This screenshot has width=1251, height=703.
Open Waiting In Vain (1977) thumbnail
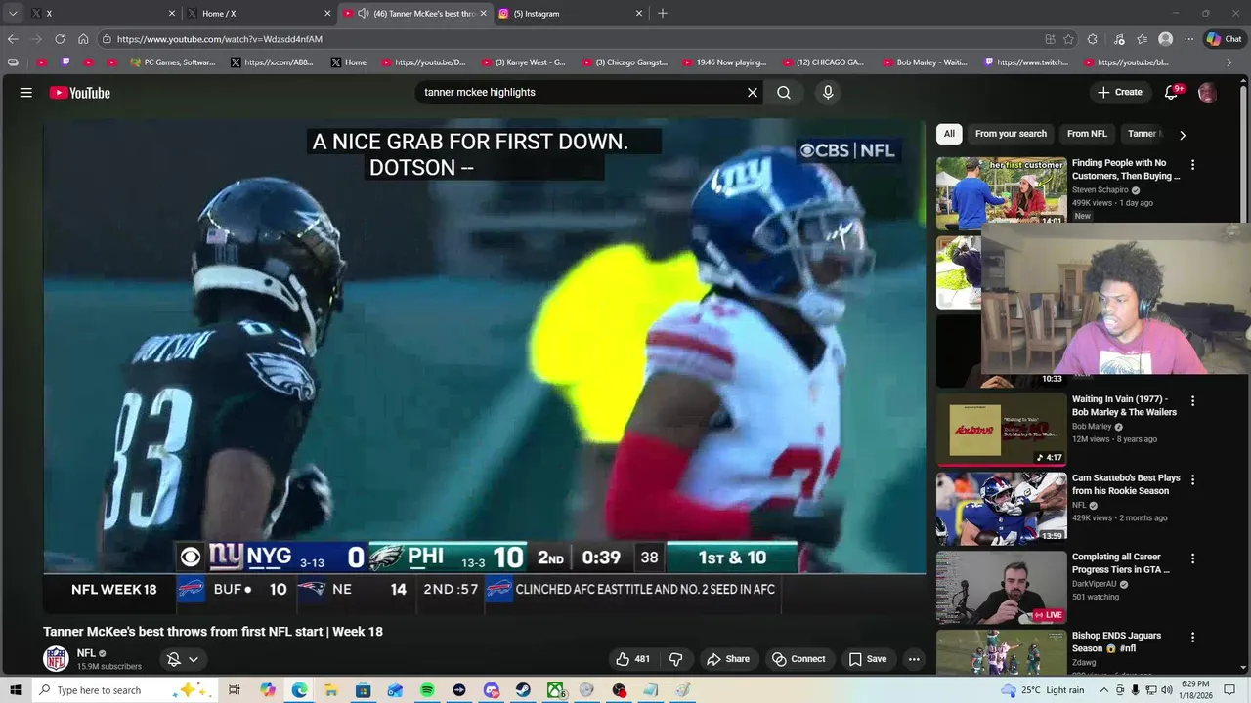click(1002, 430)
